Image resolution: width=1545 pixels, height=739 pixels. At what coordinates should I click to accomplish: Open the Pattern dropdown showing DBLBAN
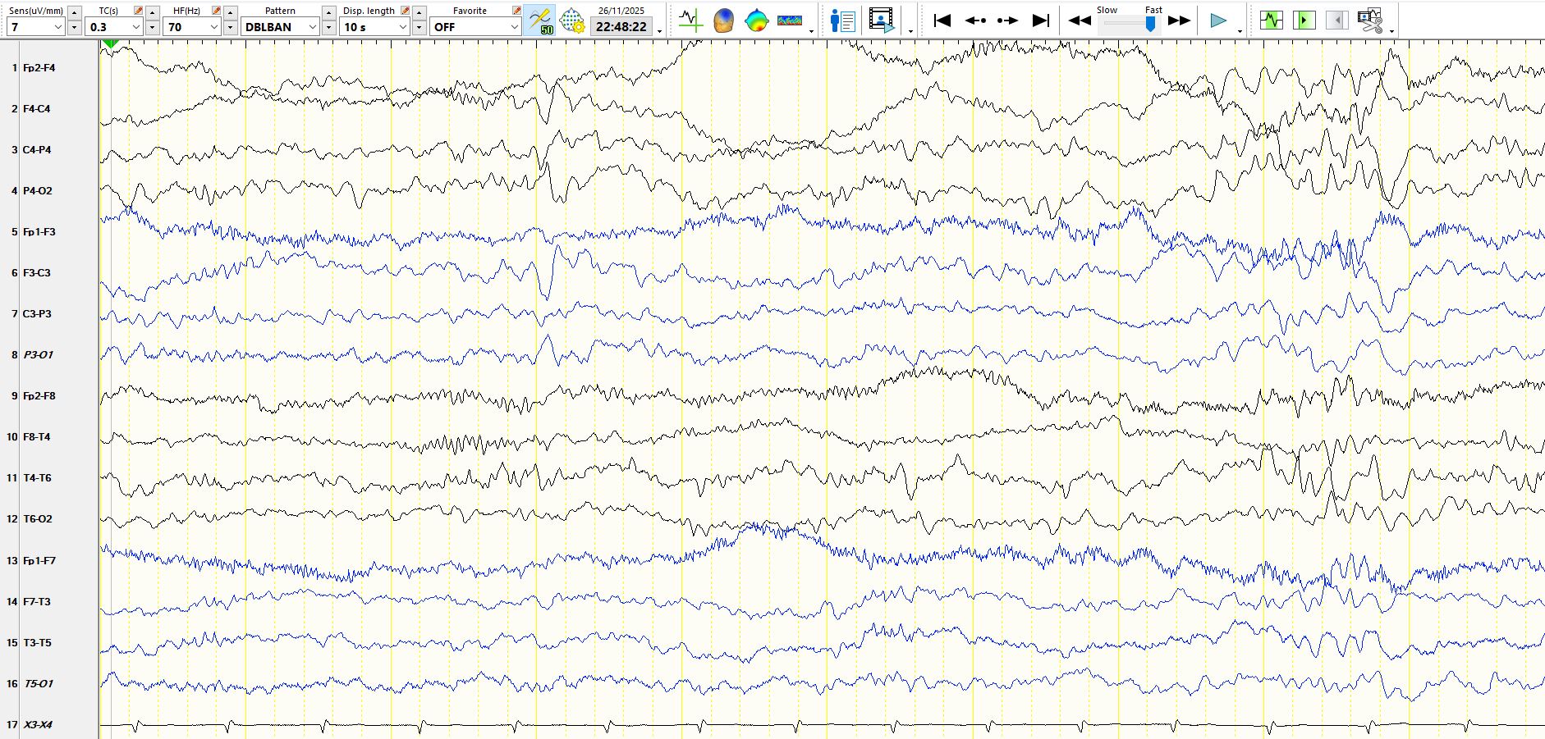pos(280,27)
